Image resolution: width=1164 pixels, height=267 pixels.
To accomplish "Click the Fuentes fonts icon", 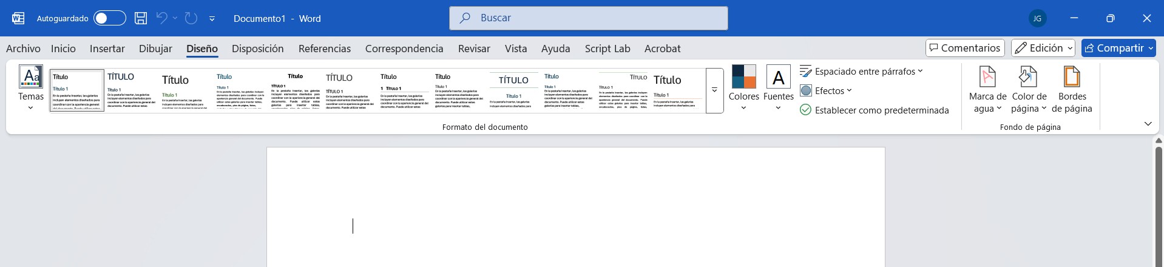I will 778,78.
